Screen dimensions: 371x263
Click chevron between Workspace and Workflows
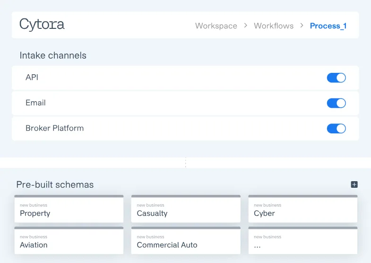pos(246,26)
